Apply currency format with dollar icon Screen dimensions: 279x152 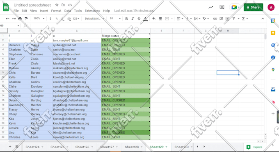(x=50, y=19)
